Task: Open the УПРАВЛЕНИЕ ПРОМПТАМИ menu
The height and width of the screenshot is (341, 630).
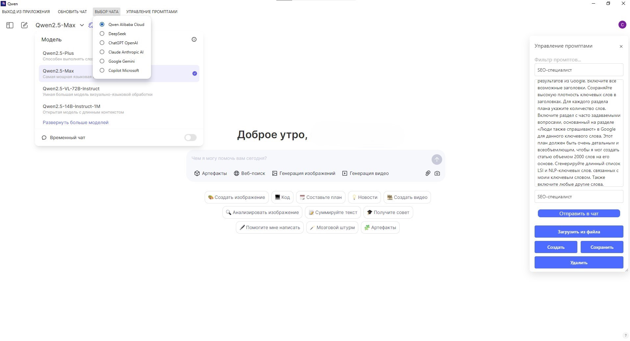Action: tap(152, 12)
